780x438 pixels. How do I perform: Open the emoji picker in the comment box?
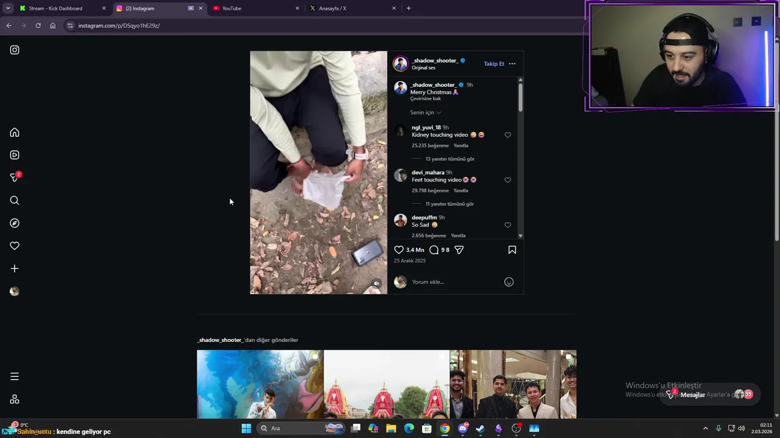(509, 282)
